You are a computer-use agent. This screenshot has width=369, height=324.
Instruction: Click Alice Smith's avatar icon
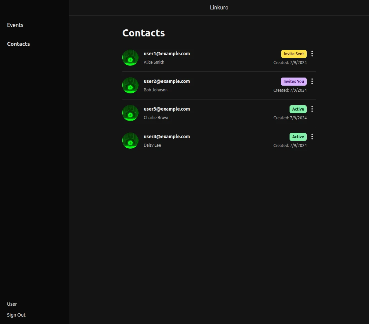pos(130,58)
